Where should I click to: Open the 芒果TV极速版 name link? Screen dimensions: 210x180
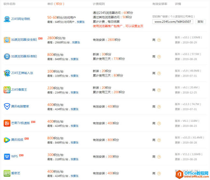point(21,123)
